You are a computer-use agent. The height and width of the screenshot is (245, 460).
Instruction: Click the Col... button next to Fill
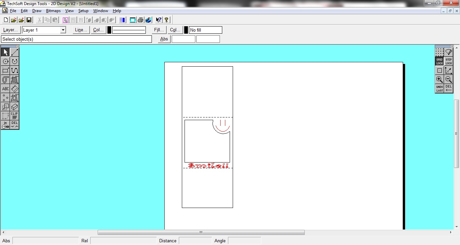click(175, 30)
